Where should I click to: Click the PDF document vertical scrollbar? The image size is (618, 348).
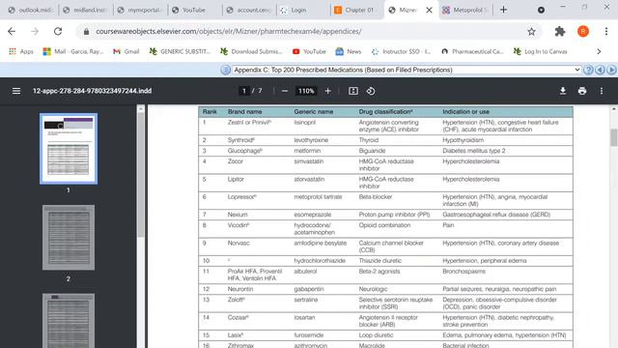point(614,137)
